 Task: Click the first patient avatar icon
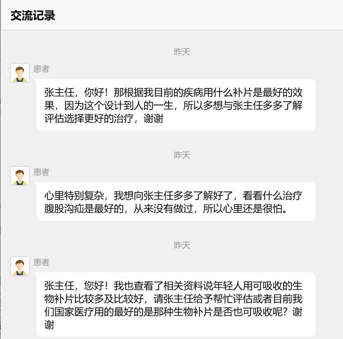(x=20, y=73)
